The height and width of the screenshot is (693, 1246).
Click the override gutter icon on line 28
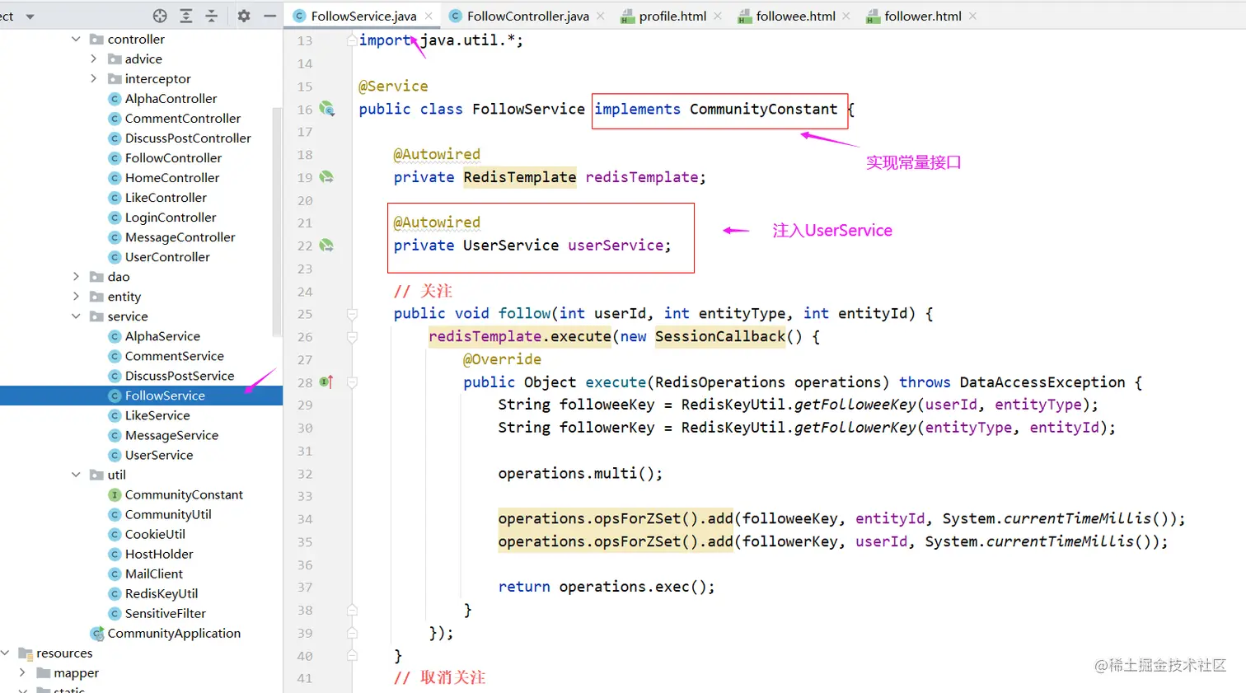[x=326, y=382]
